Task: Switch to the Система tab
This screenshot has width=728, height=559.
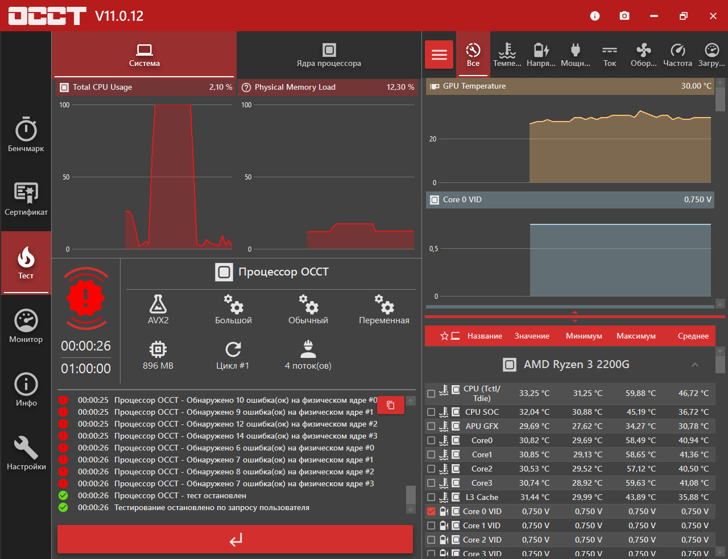Action: 144,55
